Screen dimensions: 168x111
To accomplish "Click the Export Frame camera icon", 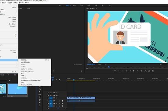I will [x=153, y=71].
